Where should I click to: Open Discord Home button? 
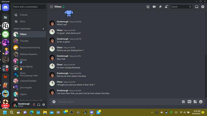click(x=6, y=7)
